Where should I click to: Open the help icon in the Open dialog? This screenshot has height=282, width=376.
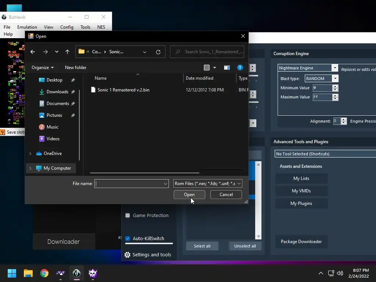(x=240, y=68)
